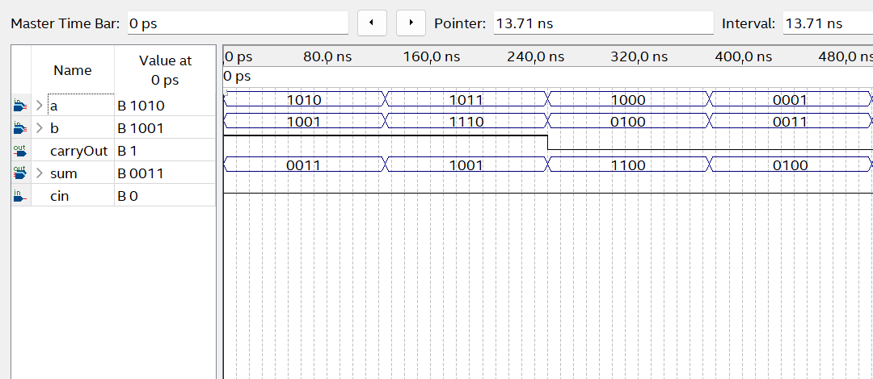Viewport: 873px width, 379px height.
Task: Click the Master Time Bar input field
Action: tap(237, 23)
